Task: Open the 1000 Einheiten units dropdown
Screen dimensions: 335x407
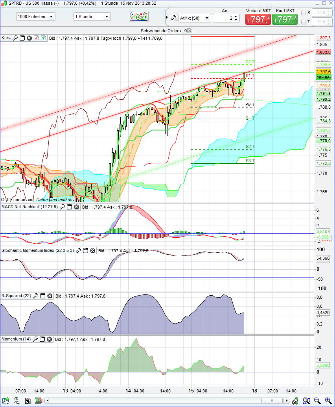Action: (35, 16)
